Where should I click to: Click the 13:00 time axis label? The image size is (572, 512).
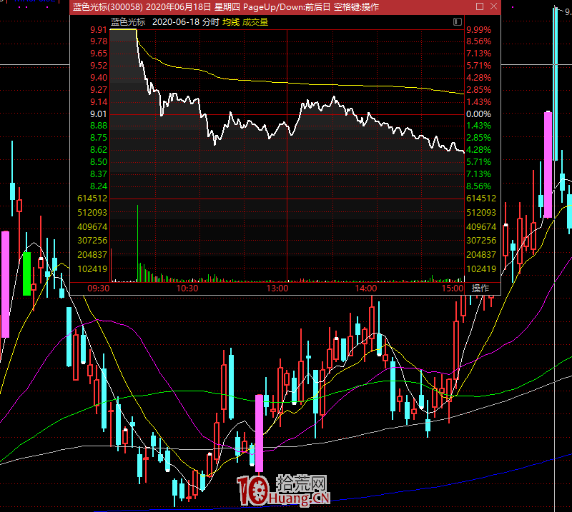click(x=277, y=288)
